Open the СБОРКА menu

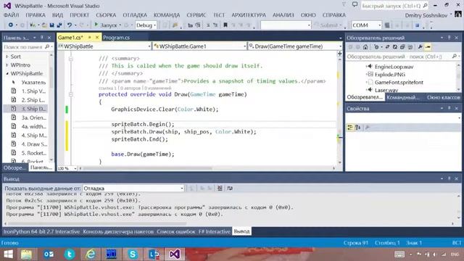tap(106, 14)
